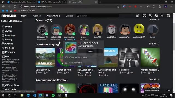
Task: Open the Games nav item
Action: [37, 16]
